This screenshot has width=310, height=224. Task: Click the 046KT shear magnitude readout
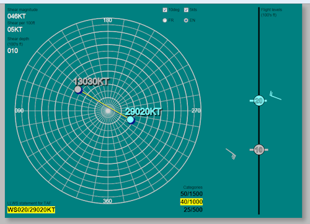pyautogui.click(x=17, y=16)
